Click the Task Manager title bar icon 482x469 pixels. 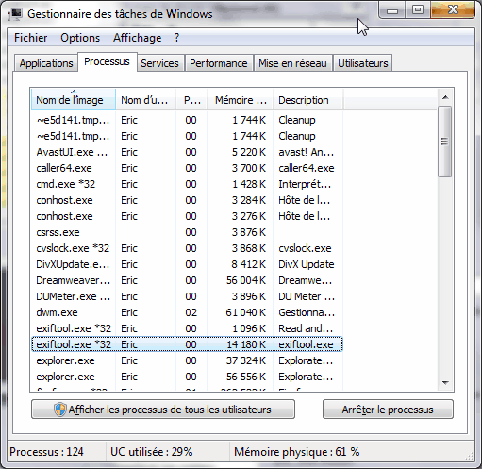click(15, 14)
